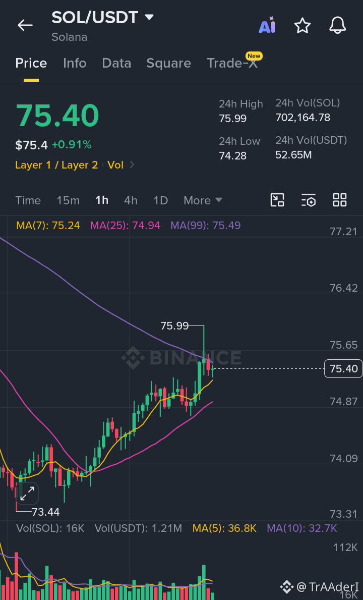Tap the MA(25): 74.94 indicator label
The height and width of the screenshot is (600, 363).
pos(125,225)
